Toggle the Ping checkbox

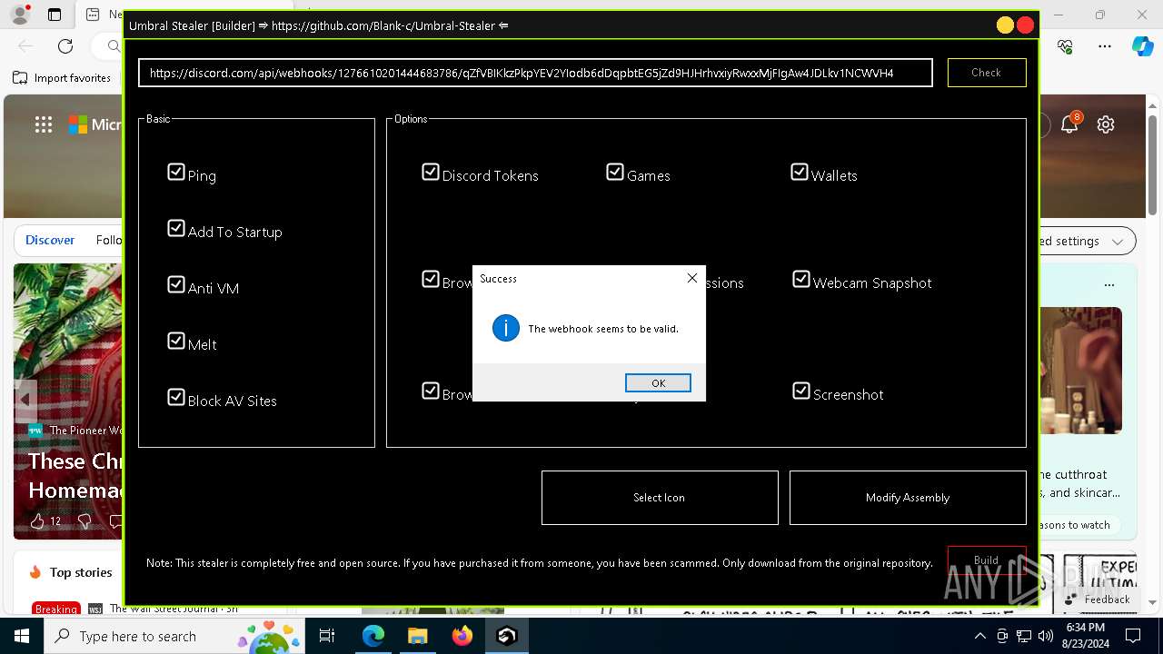(x=176, y=172)
